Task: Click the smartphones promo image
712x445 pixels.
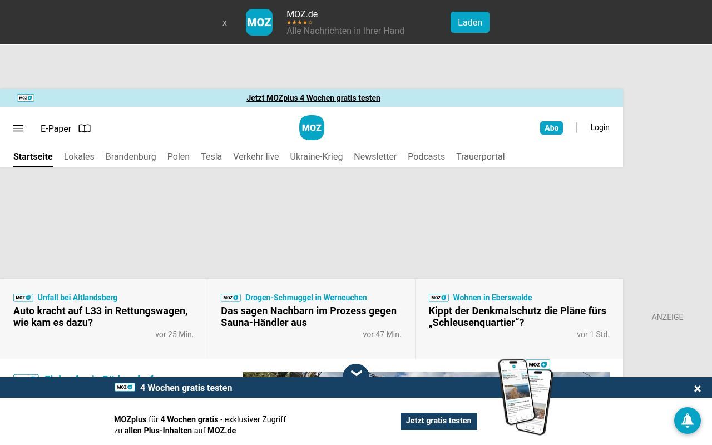Action: click(x=526, y=397)
